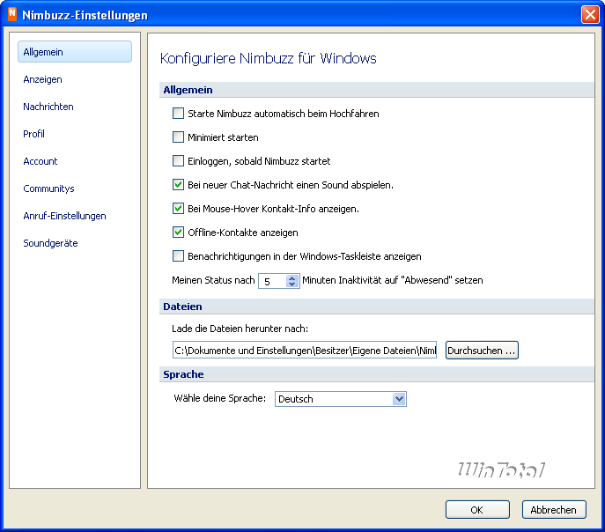This screenshot has height=532, width=605.
Task: Open Anruf-Einstellungen in the sidebar
Action: click(64, 216)
